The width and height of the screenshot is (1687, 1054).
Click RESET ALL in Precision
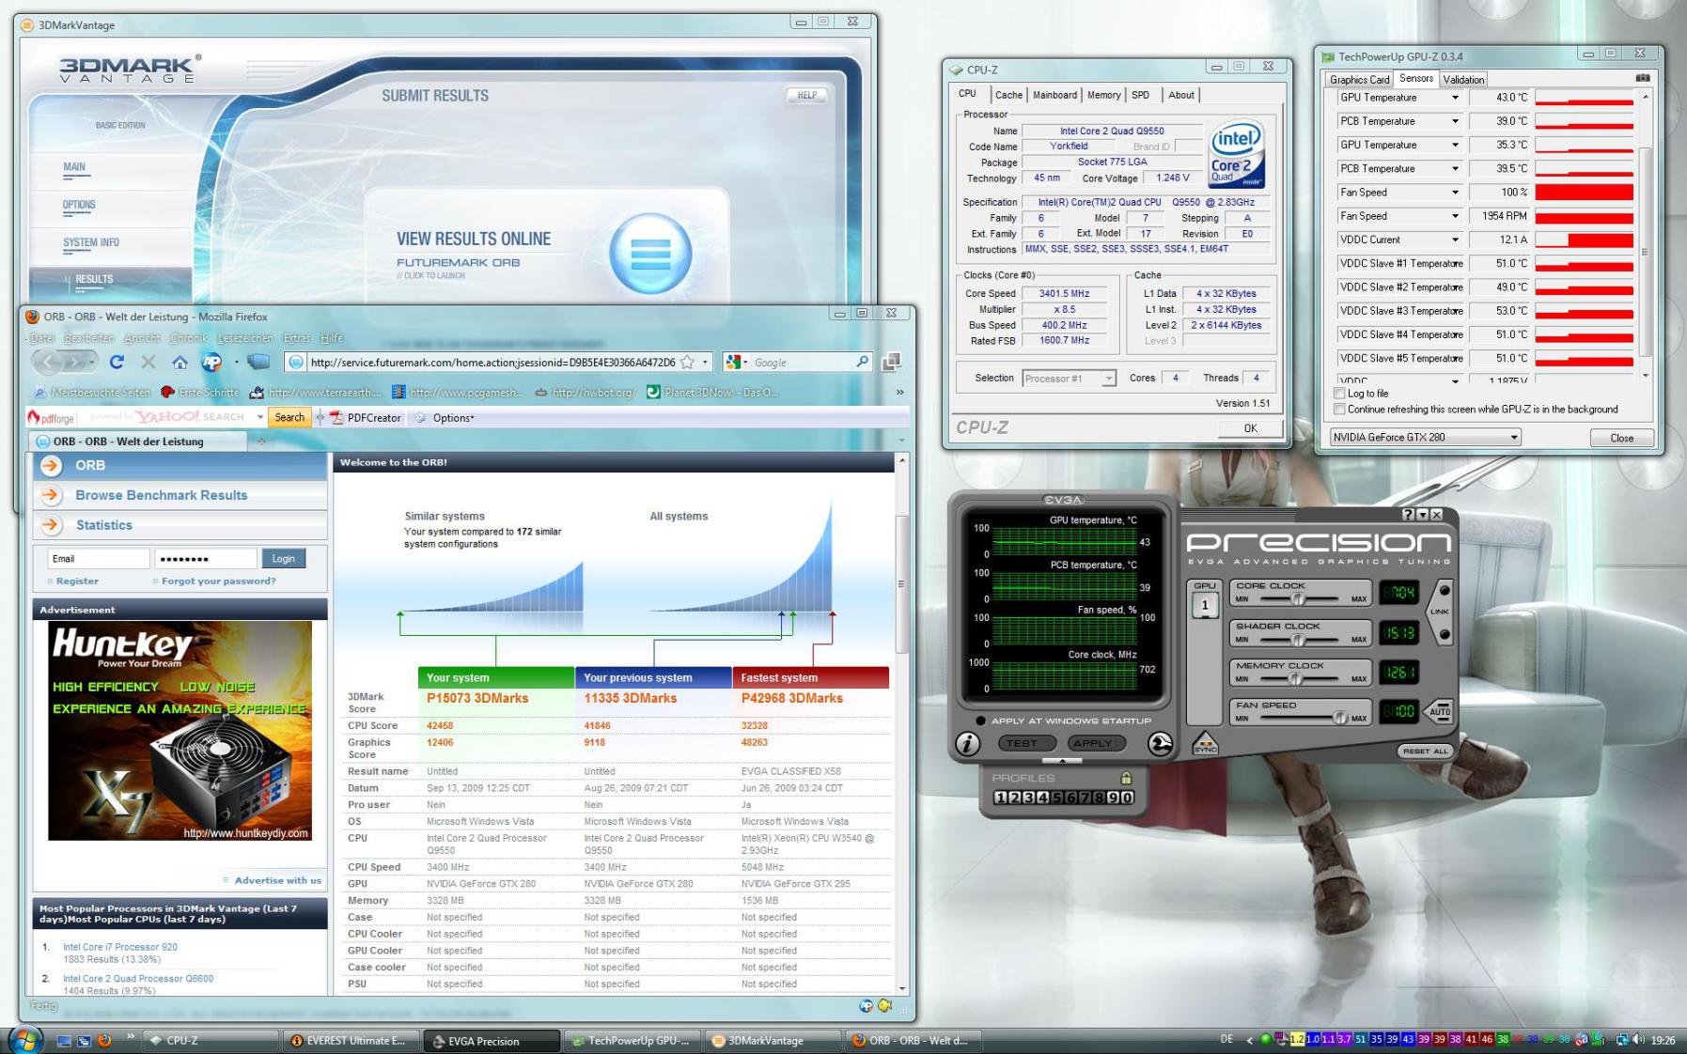1425,751
